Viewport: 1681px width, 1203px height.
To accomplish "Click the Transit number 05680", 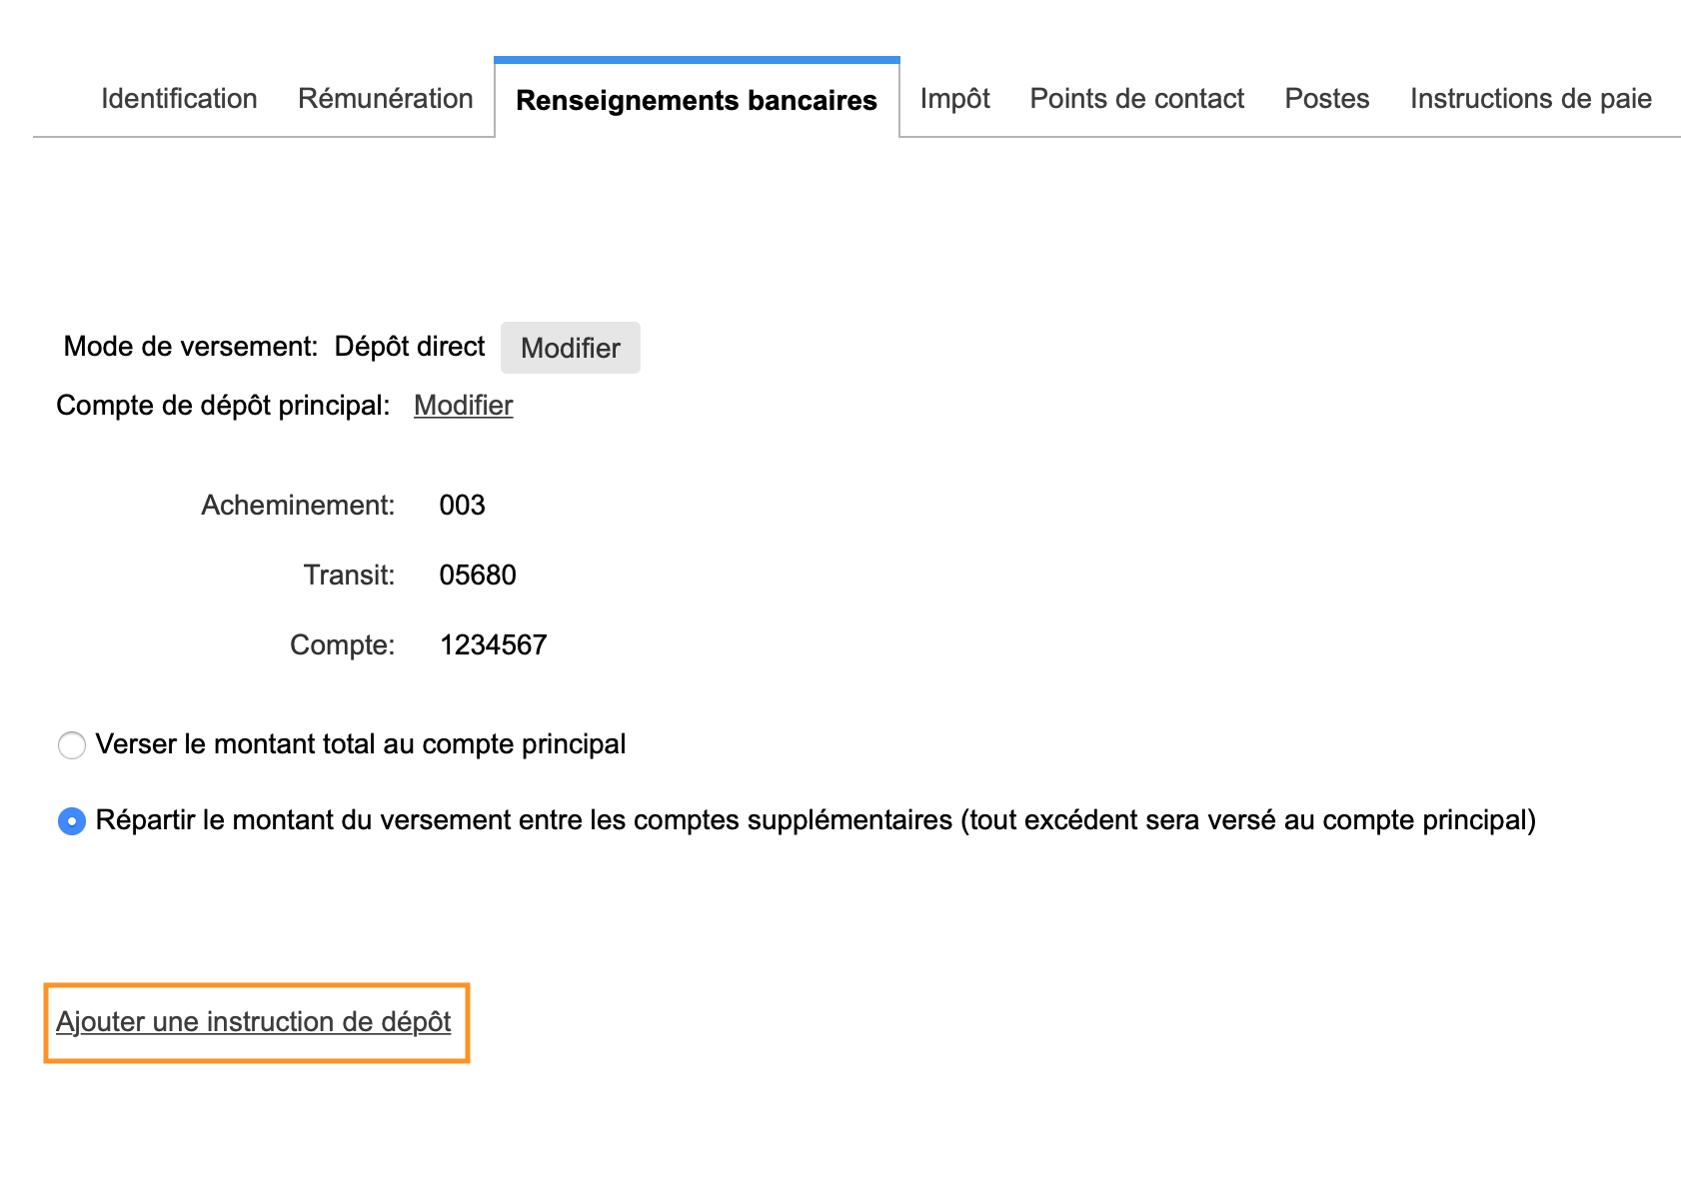I will (478, 575).
